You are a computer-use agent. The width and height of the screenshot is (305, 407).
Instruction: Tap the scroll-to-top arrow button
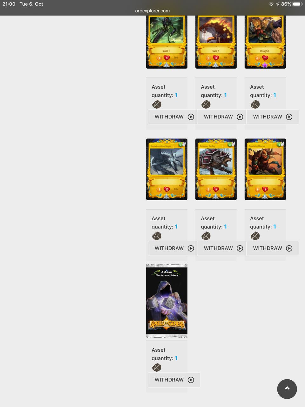coord(287,389)
